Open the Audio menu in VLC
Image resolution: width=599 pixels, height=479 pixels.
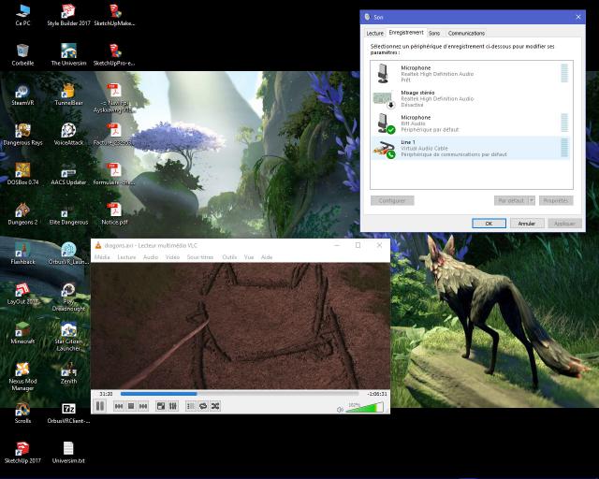151,257
